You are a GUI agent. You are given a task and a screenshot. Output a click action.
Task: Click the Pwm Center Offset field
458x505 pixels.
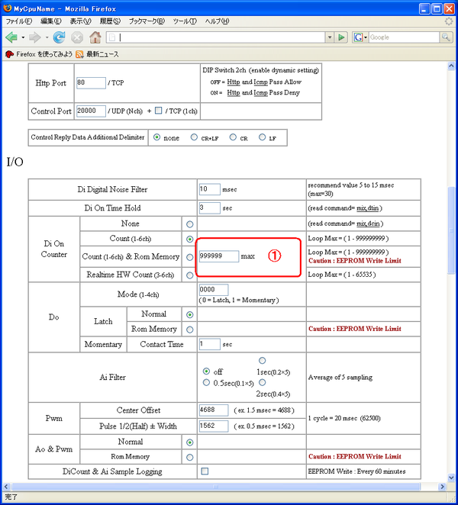click(214, 410)
